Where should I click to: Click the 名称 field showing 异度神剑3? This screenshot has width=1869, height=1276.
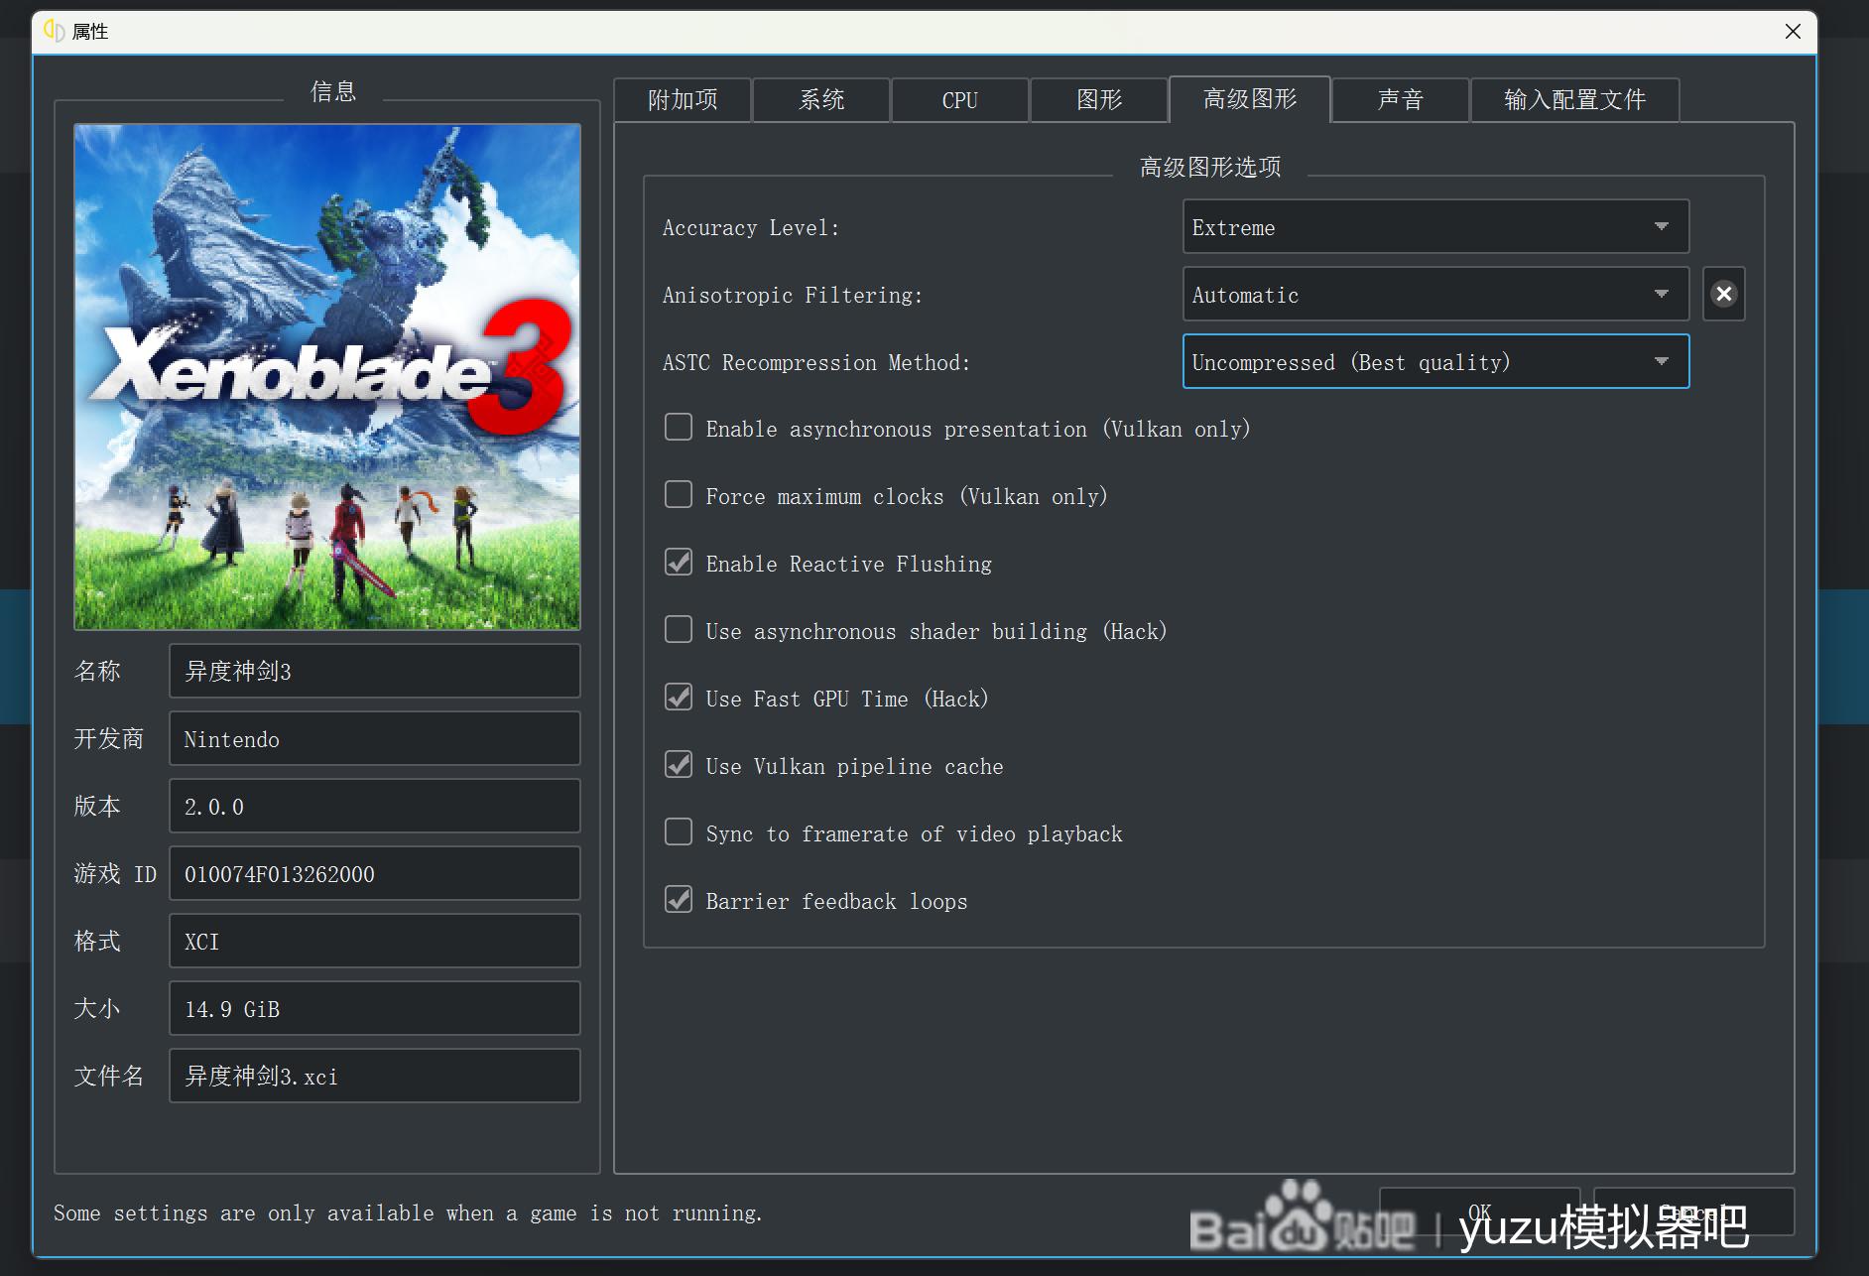tap(375, 671)
